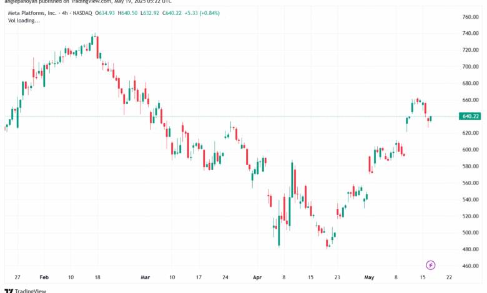487x293 pixels.
Task: Click the 460.00 price scale level
Action: pos(471,266)
